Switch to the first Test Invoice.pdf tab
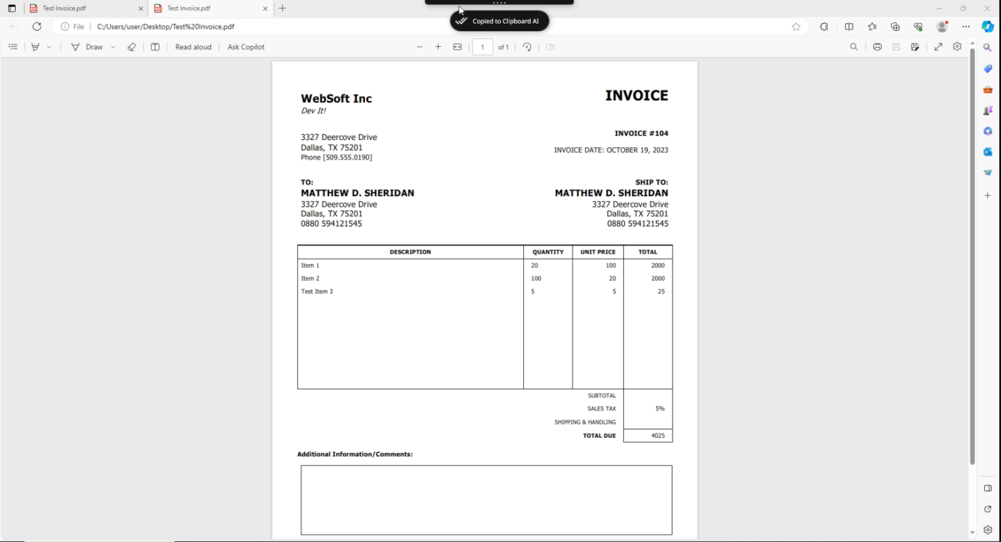This screenshot has height=542, width=1001. click(x=86, y=8)
